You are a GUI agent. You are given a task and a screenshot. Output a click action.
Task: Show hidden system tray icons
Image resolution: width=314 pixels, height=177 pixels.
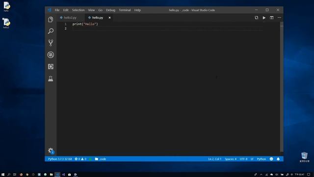pyautogui.click(x=261, y=175)
